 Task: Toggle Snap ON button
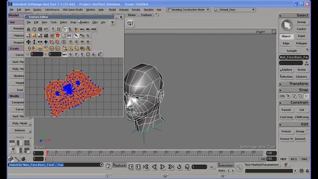282,96
